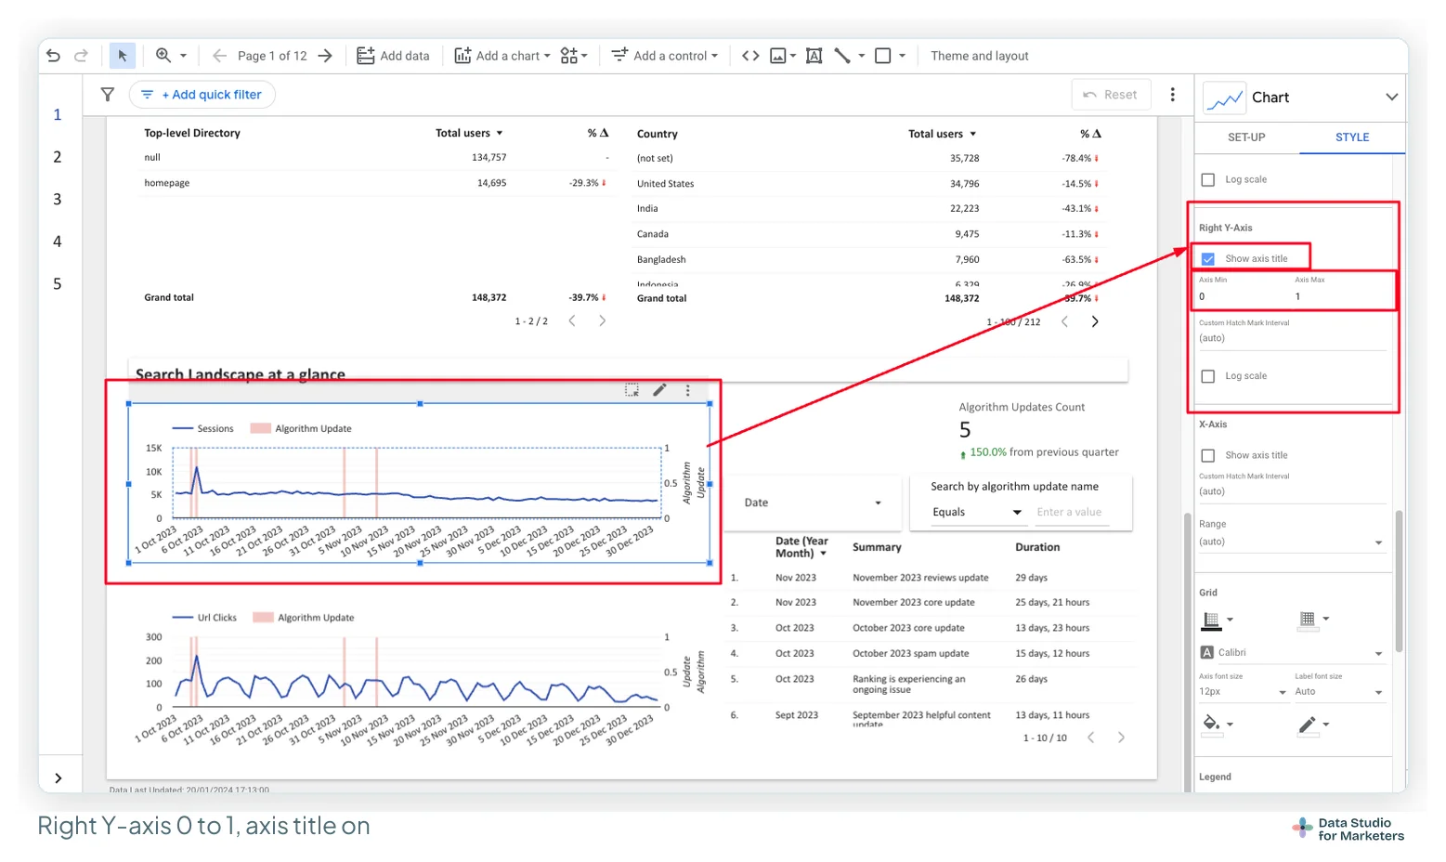Click the redo arrow icon

pyautogui.click(x=81, y=56)
